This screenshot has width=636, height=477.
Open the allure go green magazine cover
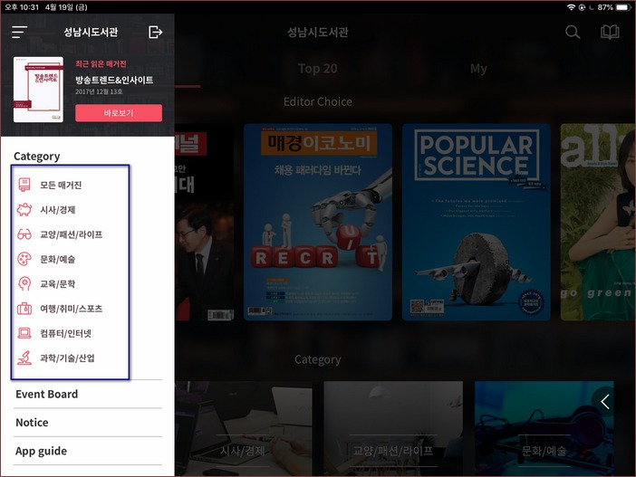(x=598, y=222)
